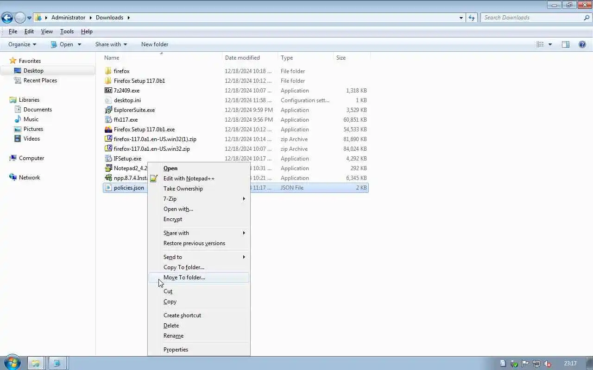Select firefox-117.0a1.en-US.win32(1).zip icon
Screen dimensions: 593x370
[x=108, y=139]
